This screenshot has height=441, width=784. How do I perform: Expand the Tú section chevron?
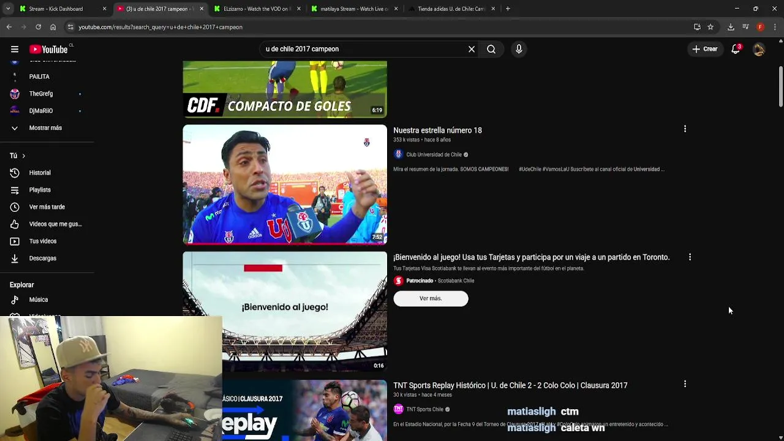click(x=23, y=156)
